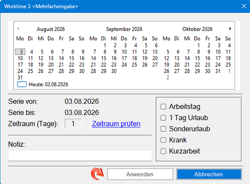The width and height of the screenshot is (250, 184).
Task: Enable the Arbeitstag checkbox
Action: pos(163,107)
